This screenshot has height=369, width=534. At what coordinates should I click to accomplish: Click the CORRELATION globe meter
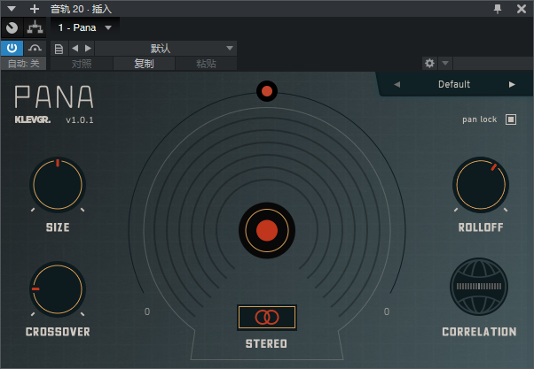coord(479,287)
